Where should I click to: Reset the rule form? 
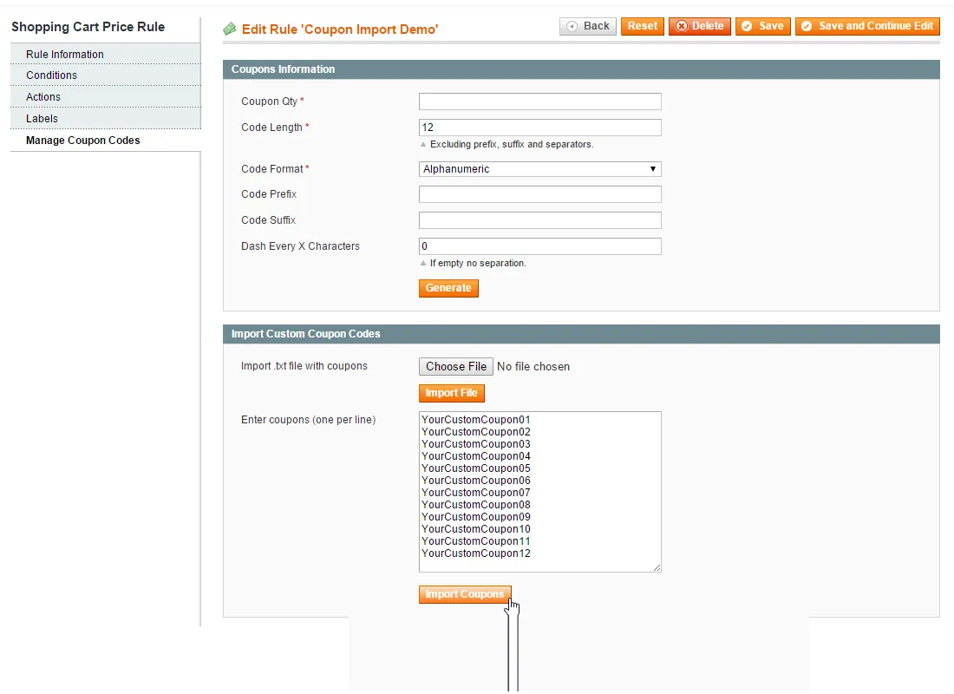tap(643, 26)
